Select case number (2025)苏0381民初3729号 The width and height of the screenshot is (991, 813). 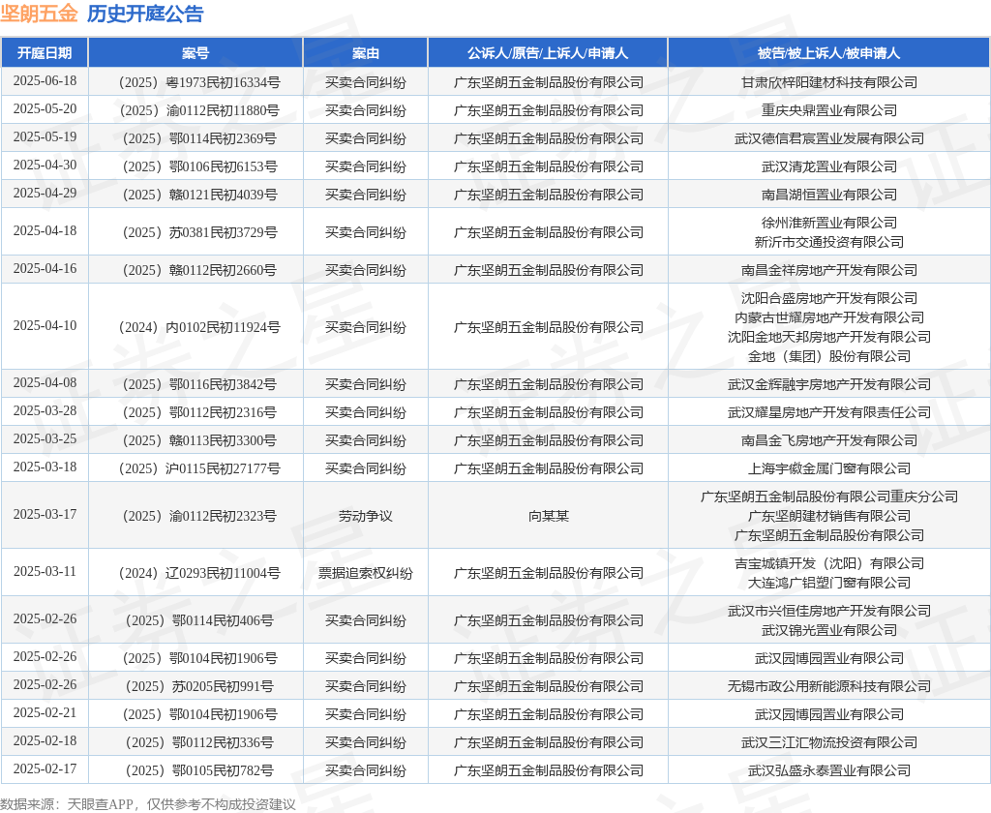(x=199, y=232)
